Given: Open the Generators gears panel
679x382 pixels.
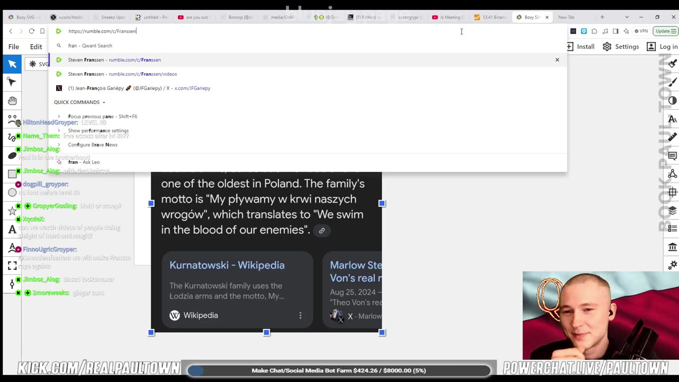Looking at the screenshot, I should [673, 265].
